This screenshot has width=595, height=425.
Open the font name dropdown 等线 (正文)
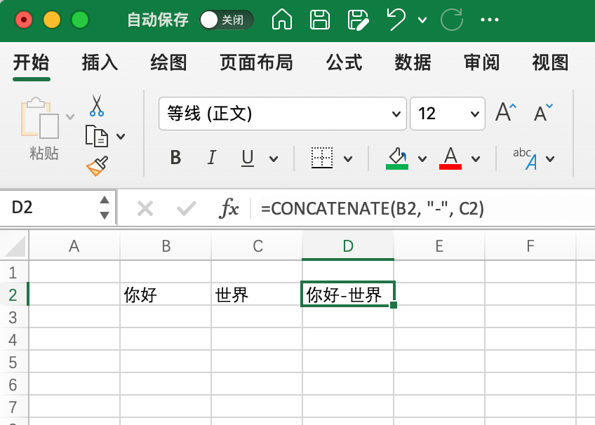pos(282,114)
